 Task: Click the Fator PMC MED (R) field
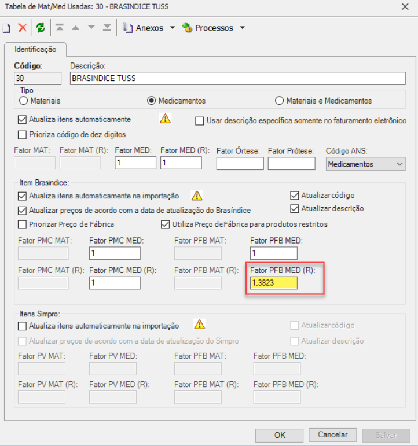(x=115, y=283)
